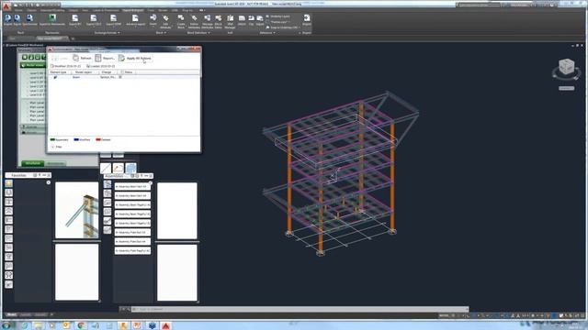Image resolution: width=588 pixels, height=330 pixels.
Task: Click the Advance Steel application menu logo
Action: coord(6,6)
